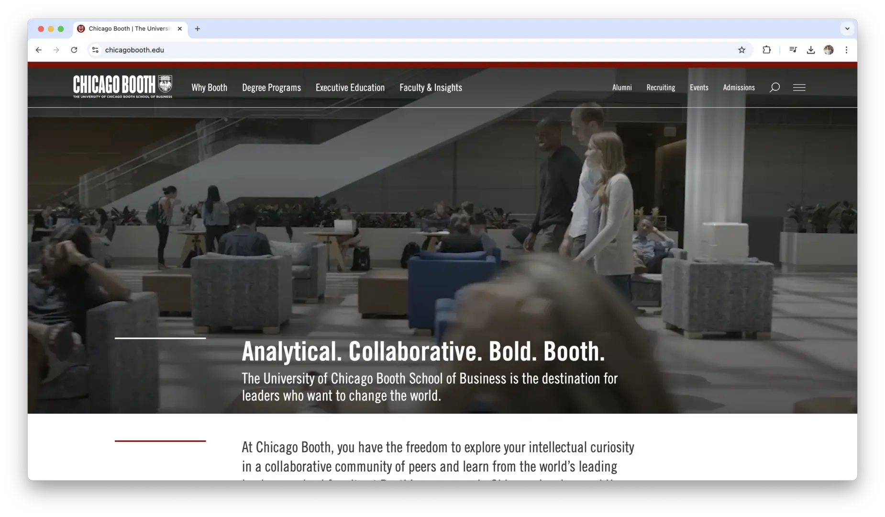Screen dimensions: 885x517
Task: Open a new tab with the plus button
Action: tap(198, 29)
